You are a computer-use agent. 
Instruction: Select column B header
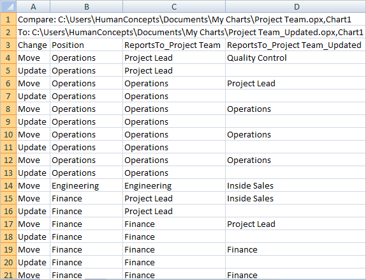pos(86,6)
